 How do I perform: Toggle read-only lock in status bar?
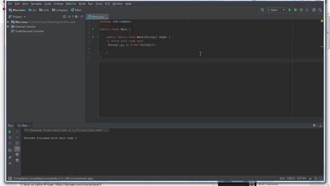click(310, 178)
